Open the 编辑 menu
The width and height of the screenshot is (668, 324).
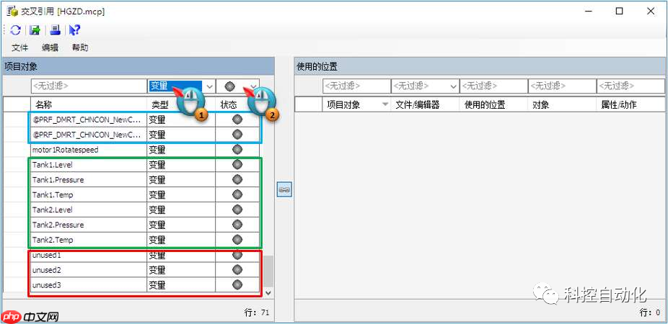point(50,48)
